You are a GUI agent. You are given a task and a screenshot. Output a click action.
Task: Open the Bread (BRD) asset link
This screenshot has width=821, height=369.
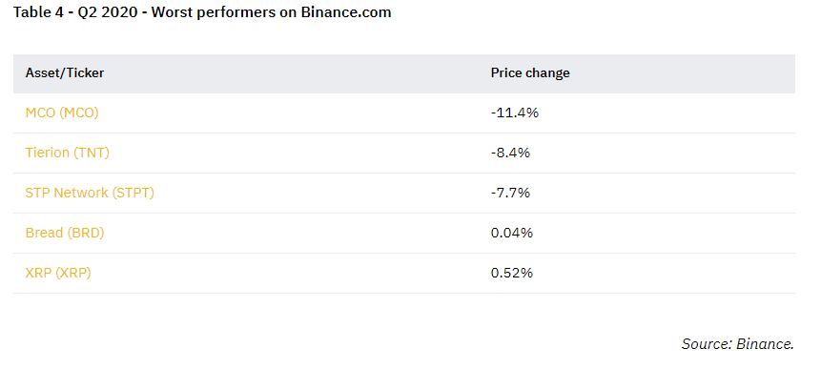coord(65,233)
